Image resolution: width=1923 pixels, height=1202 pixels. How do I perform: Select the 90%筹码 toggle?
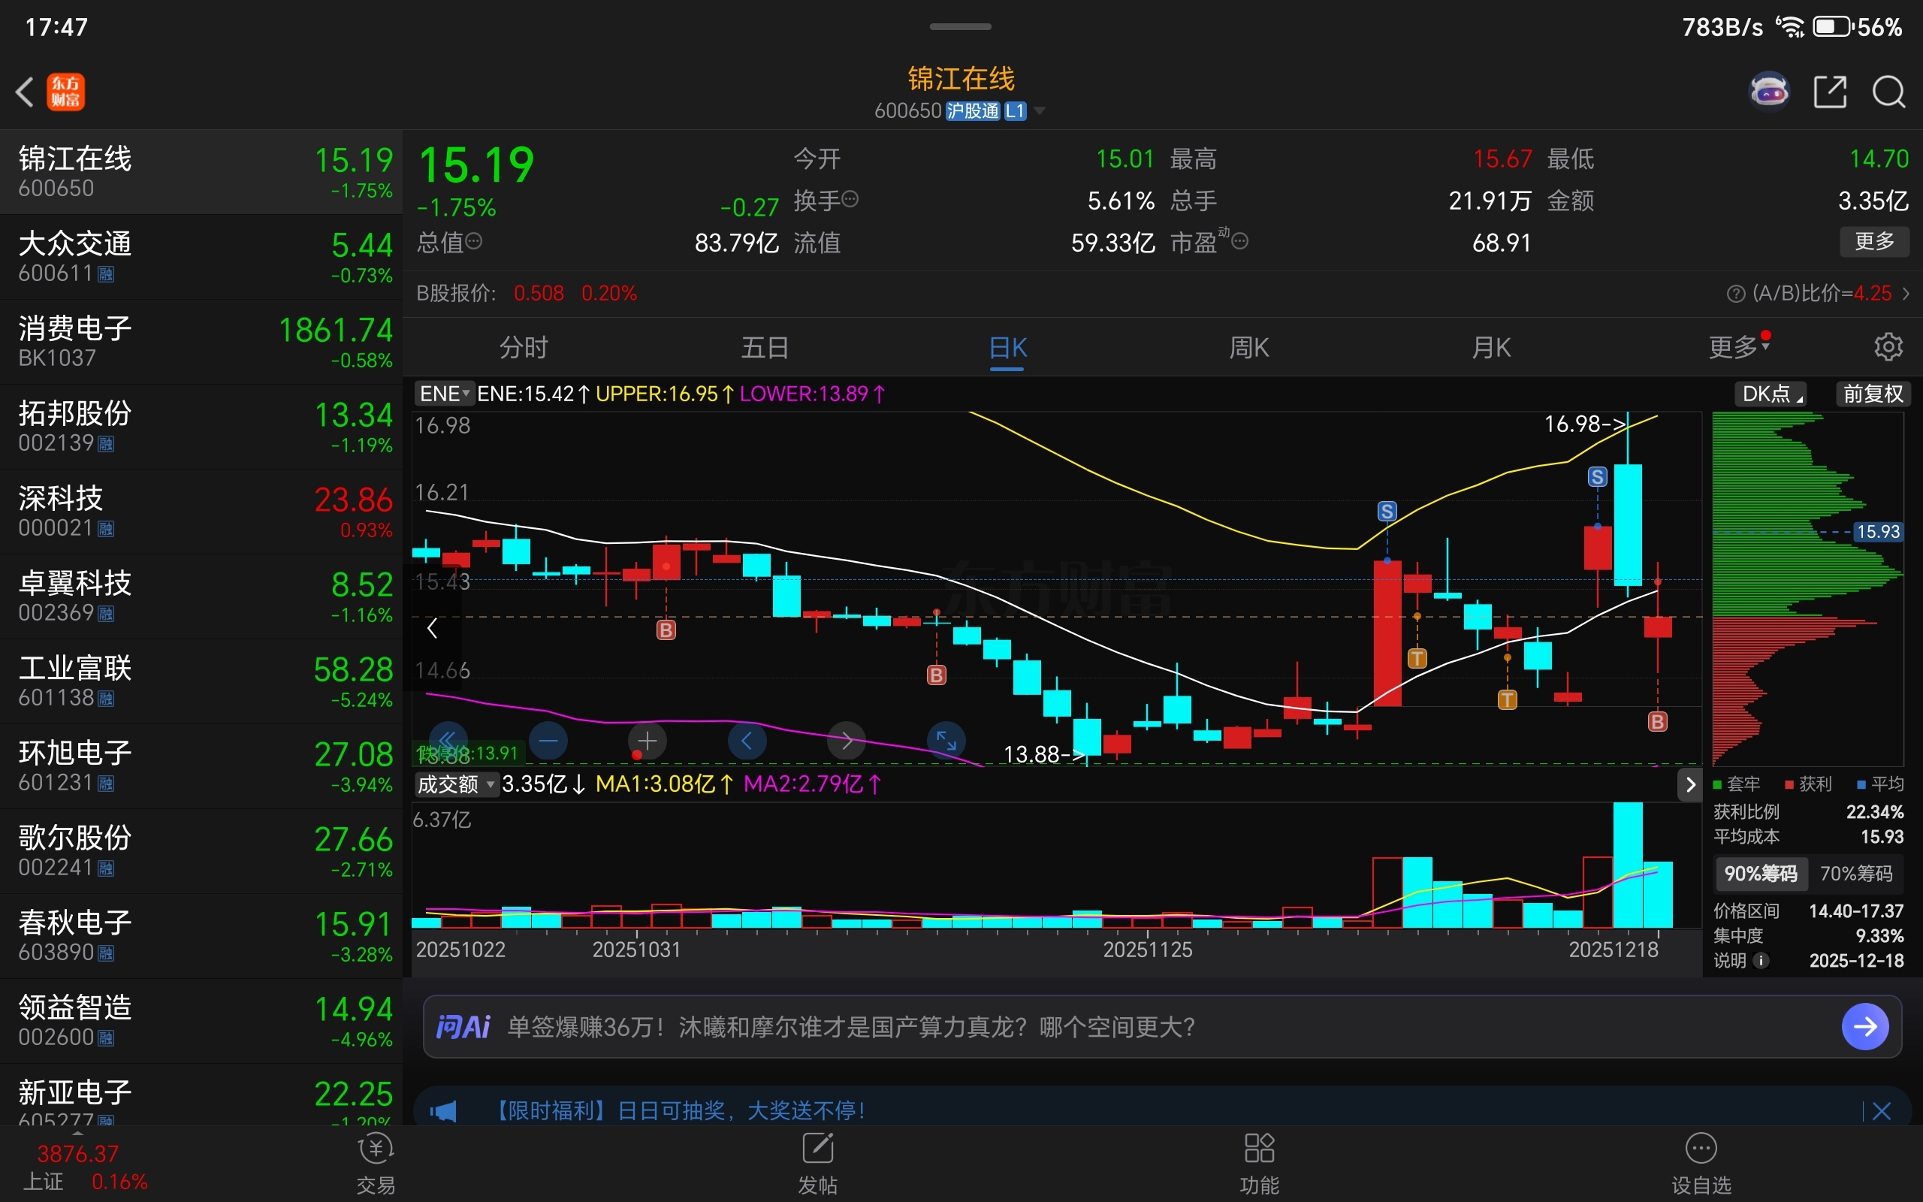pos(1760,874)
